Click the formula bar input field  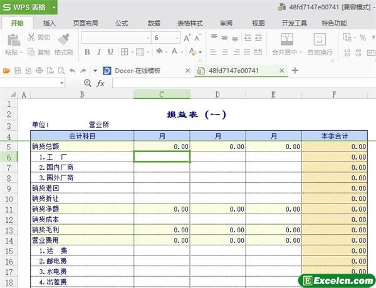point(244,83)
